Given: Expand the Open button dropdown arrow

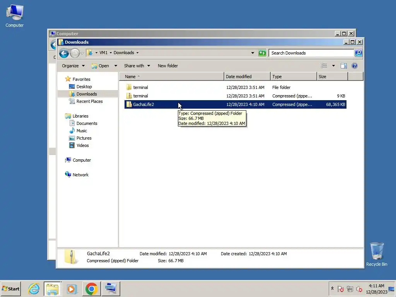Looking at the screenshot, I should click(116, 66).
